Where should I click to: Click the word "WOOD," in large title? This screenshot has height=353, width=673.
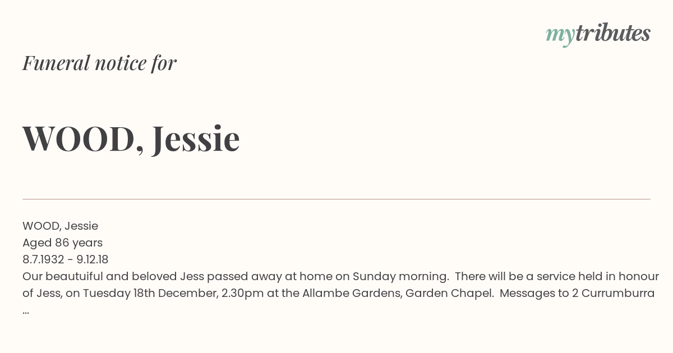(x=84, y=138)
